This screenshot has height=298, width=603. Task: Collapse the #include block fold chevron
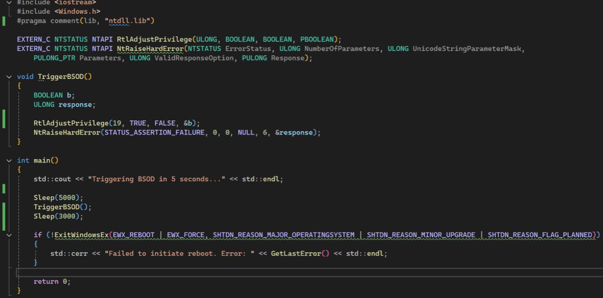(9, 3)
